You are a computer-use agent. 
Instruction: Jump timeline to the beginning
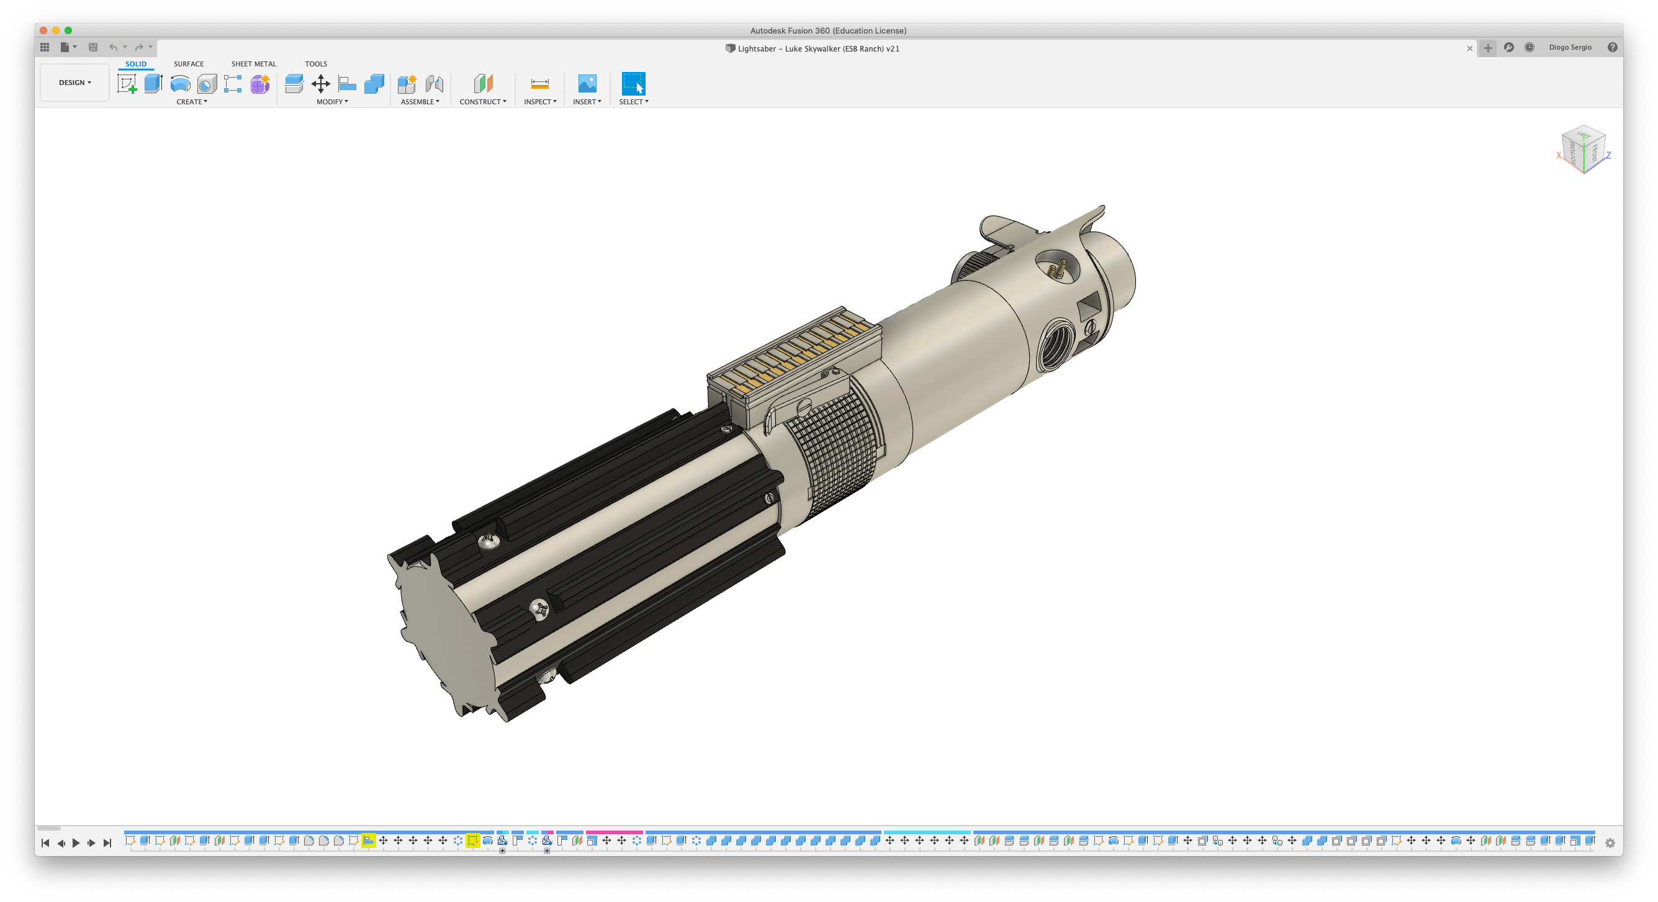click(x=45, y=843)
